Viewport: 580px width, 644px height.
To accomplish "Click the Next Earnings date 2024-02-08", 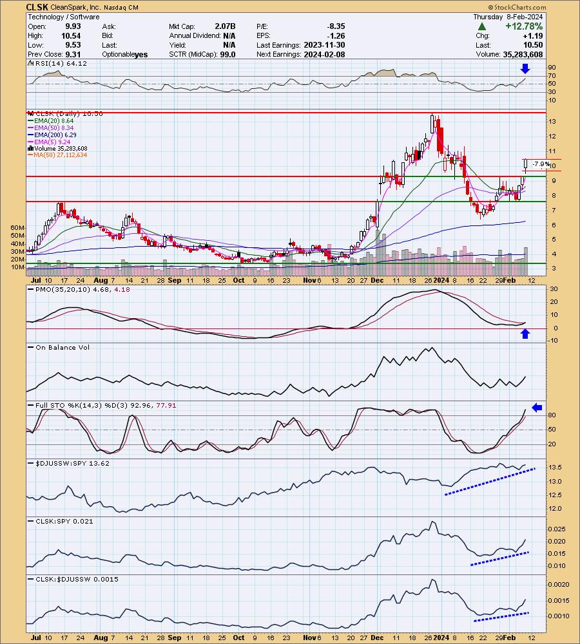I will [324, 55].
